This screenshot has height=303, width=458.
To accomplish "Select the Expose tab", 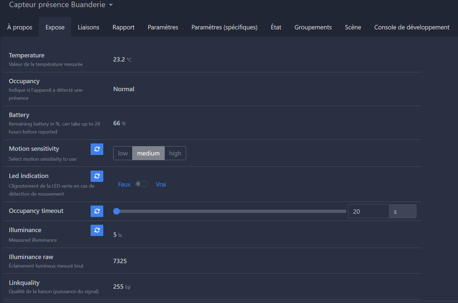I will (55, 27).
